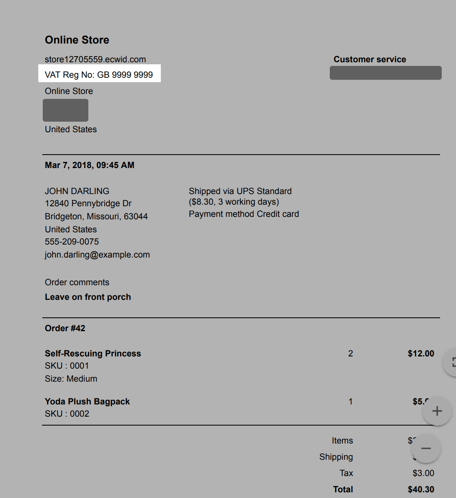This screenshot has width=456, height=498.
Task: Click the zoom in plus button
Action: (437, 411)
